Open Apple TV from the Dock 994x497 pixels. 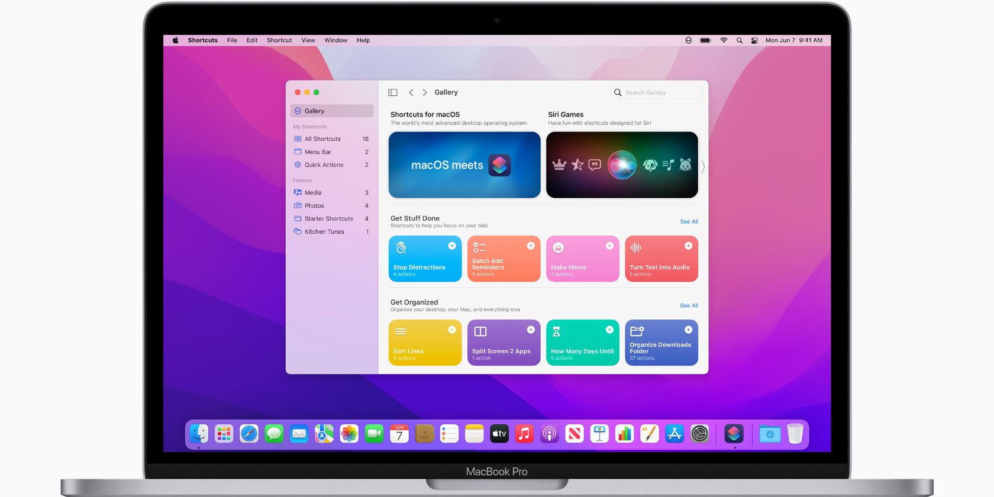coord(499,434)
